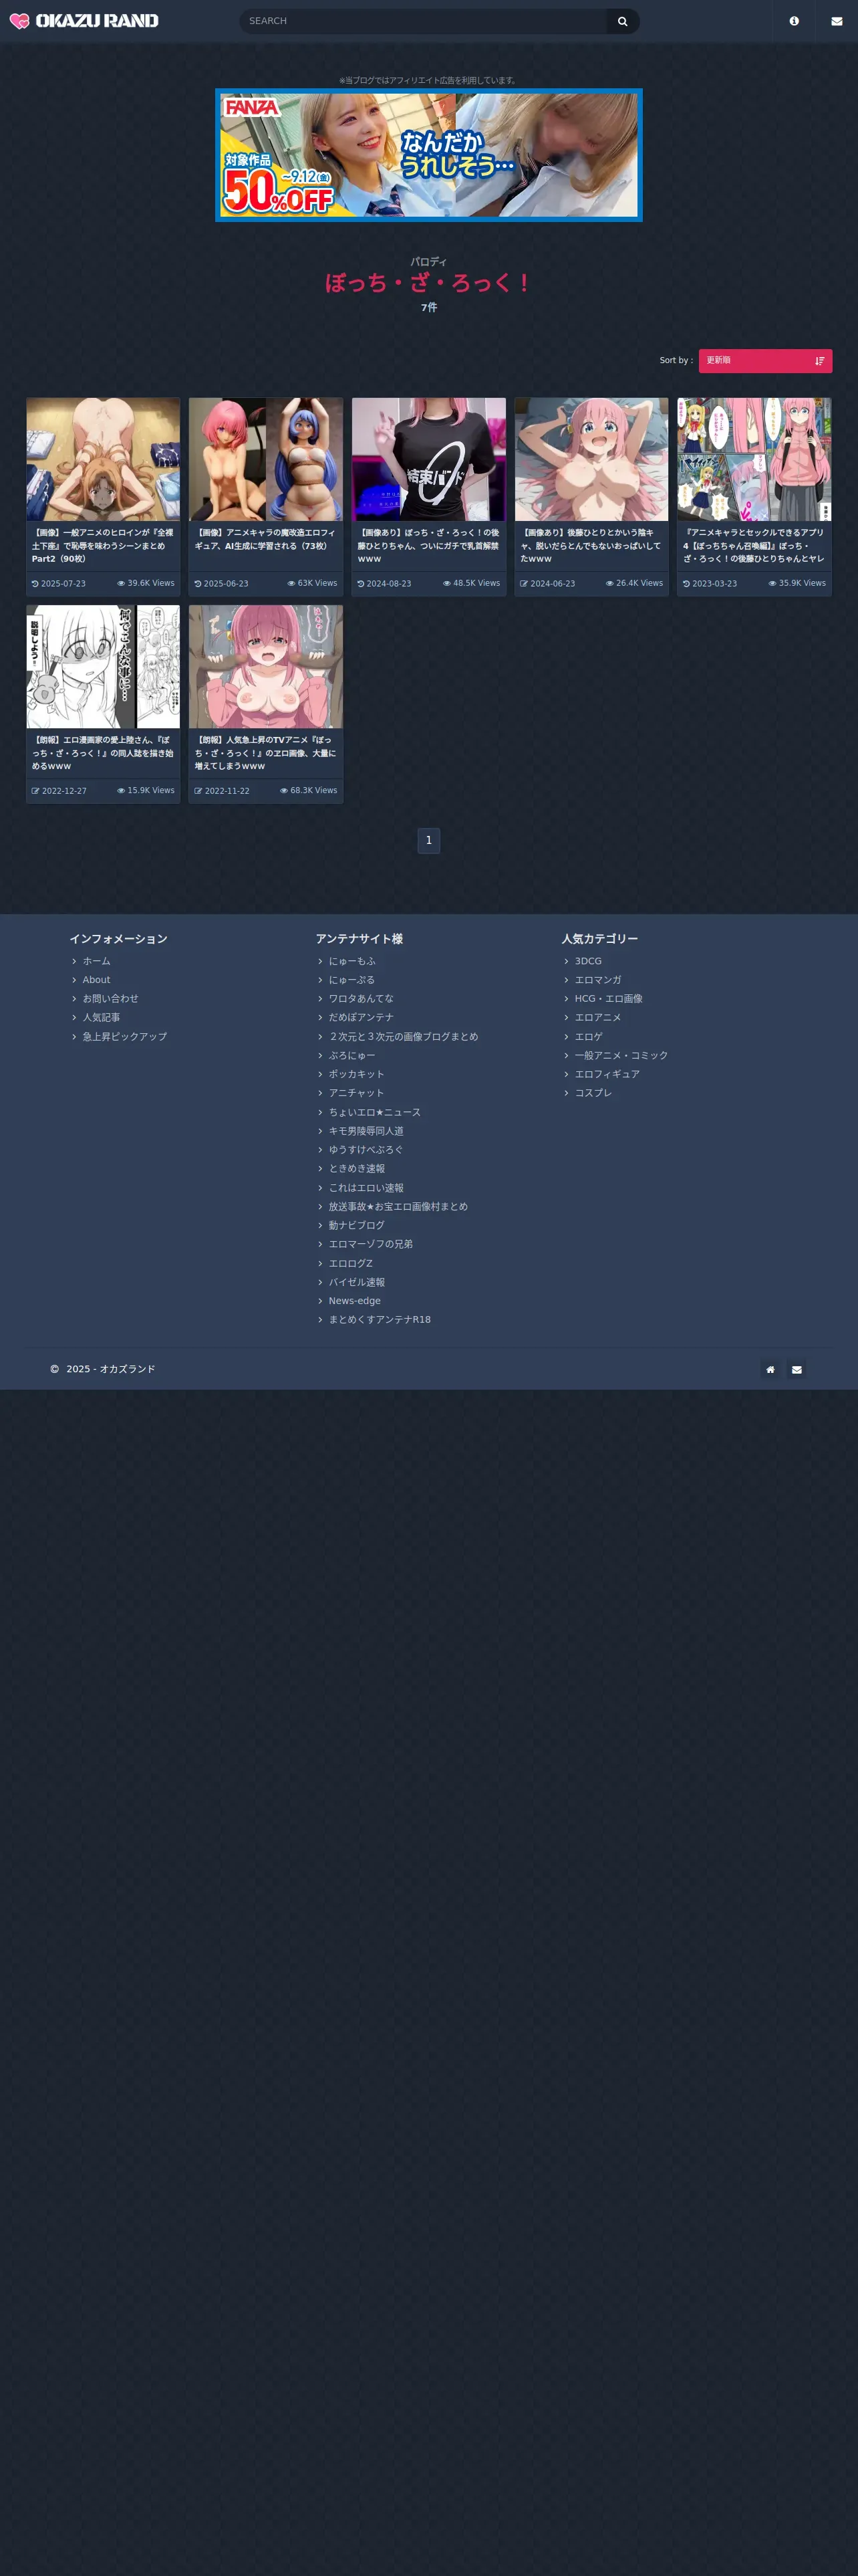Click chevron beside お問い合わせ link
858x2576 pixels.
pyautogui.click(x=74, y=998)
